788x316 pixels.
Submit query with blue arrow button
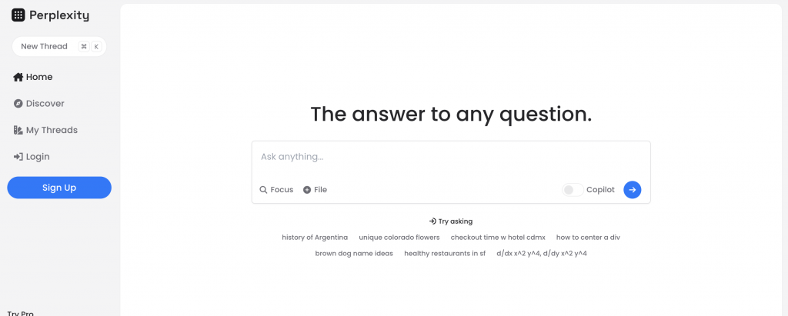632,190
